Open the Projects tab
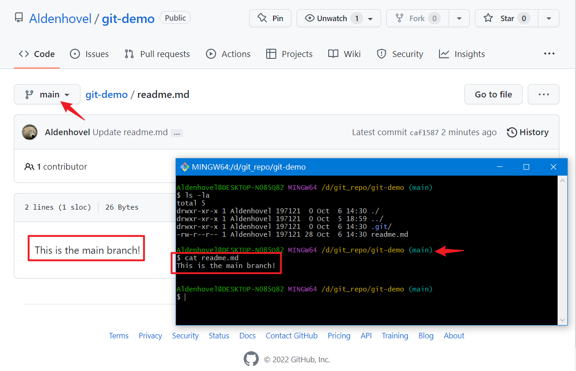Viewport: 576px width, 371px height. coord(290,54)
